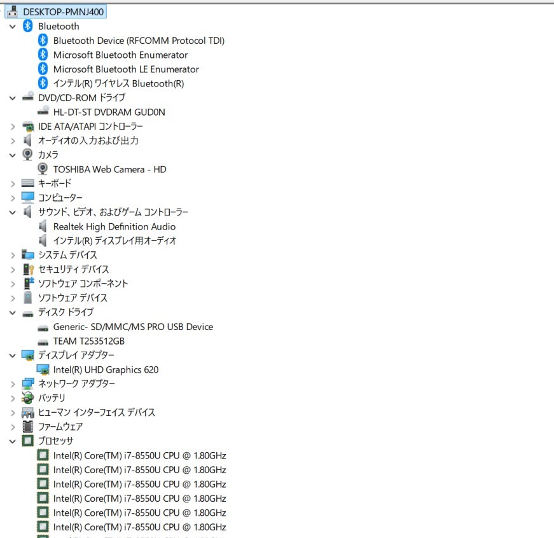Click the システム デバイス folder icon
The height and width of the screenshot is (538, 554).
click(28, 255)
